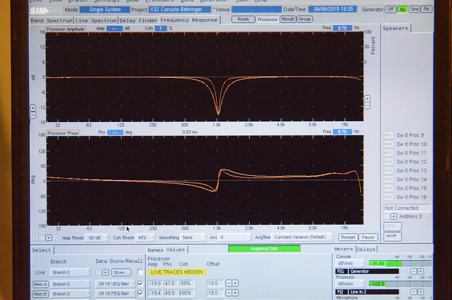Toggle the Live trace checkbox
Image resolution: width=452 pixels, height=300 pixels.
tap(140, 272)
